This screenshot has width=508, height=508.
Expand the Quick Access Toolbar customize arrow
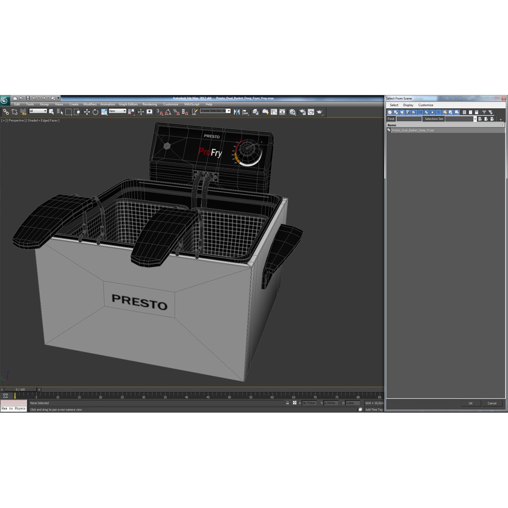point(59,98)
